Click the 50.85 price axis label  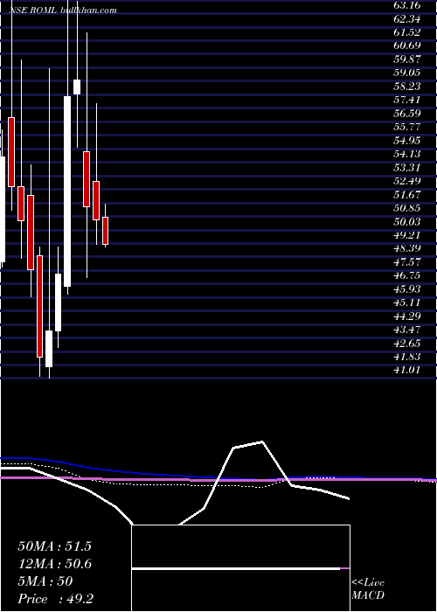tap(407, 208)
